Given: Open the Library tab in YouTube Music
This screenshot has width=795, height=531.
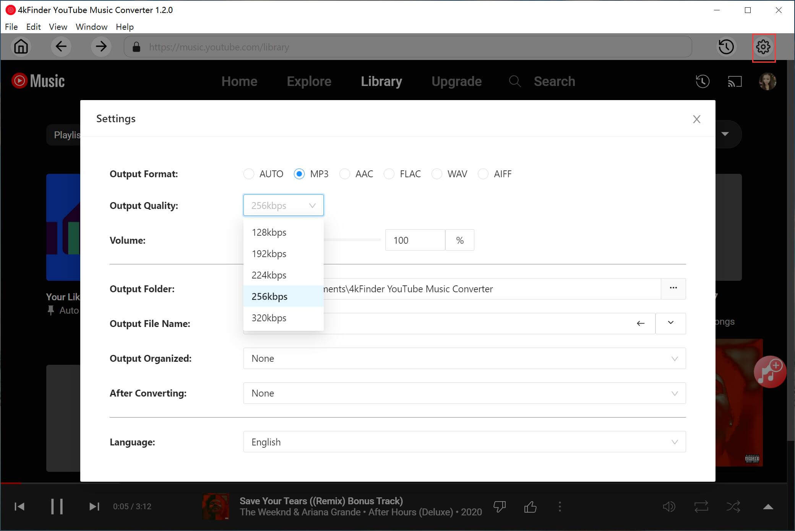Looking at the screenshot, I should point(382,81).
